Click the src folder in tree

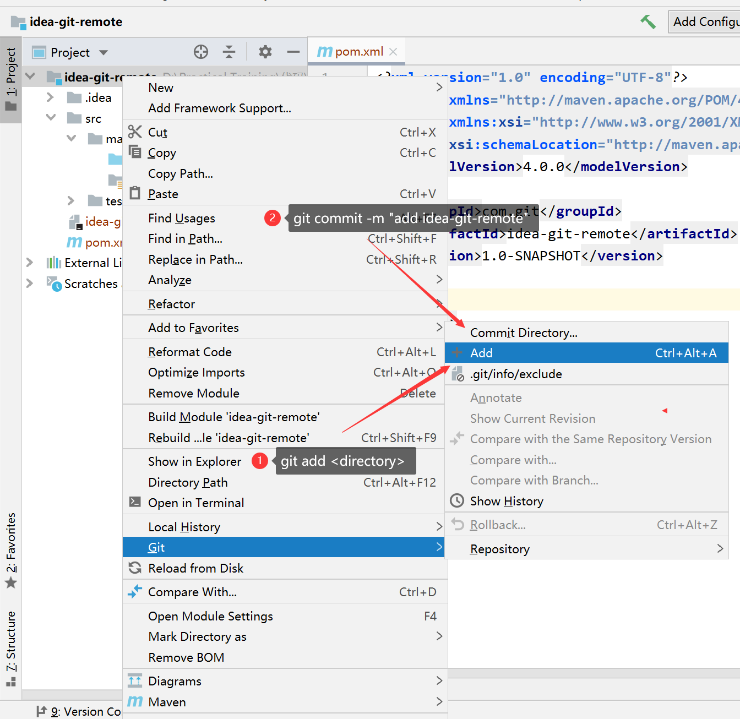[93, 118]
